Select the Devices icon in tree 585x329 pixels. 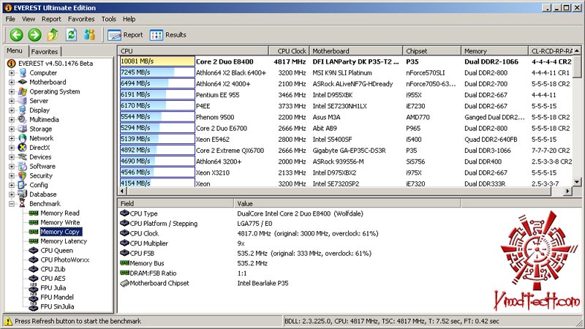(23, 156)
